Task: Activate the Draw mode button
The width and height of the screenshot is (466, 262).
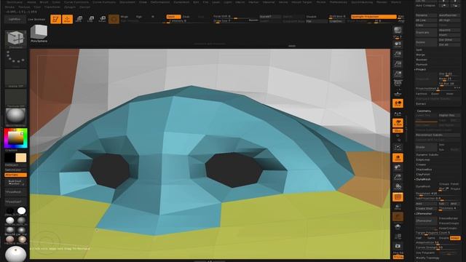Action: [x=67, y=20]
